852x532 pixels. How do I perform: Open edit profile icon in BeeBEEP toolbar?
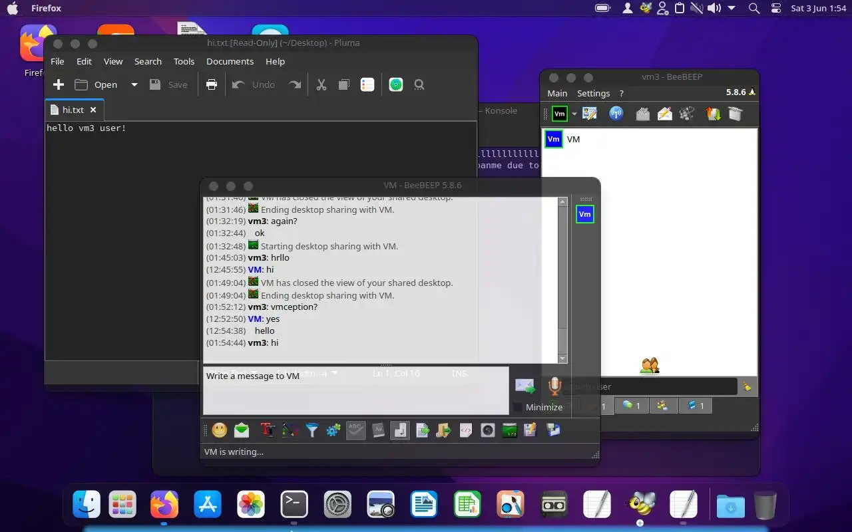tap(590, 114)
